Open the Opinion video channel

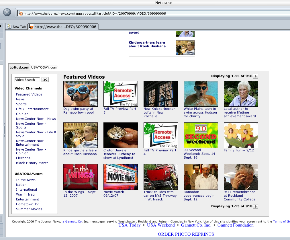(22, 114)
